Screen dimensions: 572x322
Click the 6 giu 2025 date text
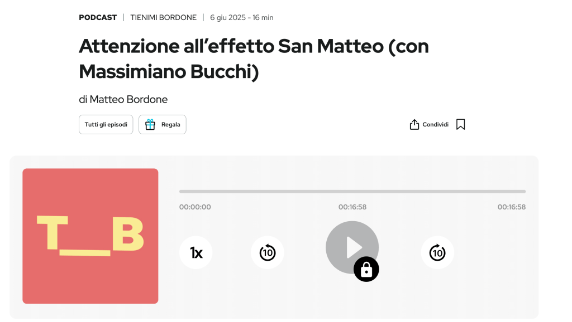pyautogui.click(x=228, y=17)
